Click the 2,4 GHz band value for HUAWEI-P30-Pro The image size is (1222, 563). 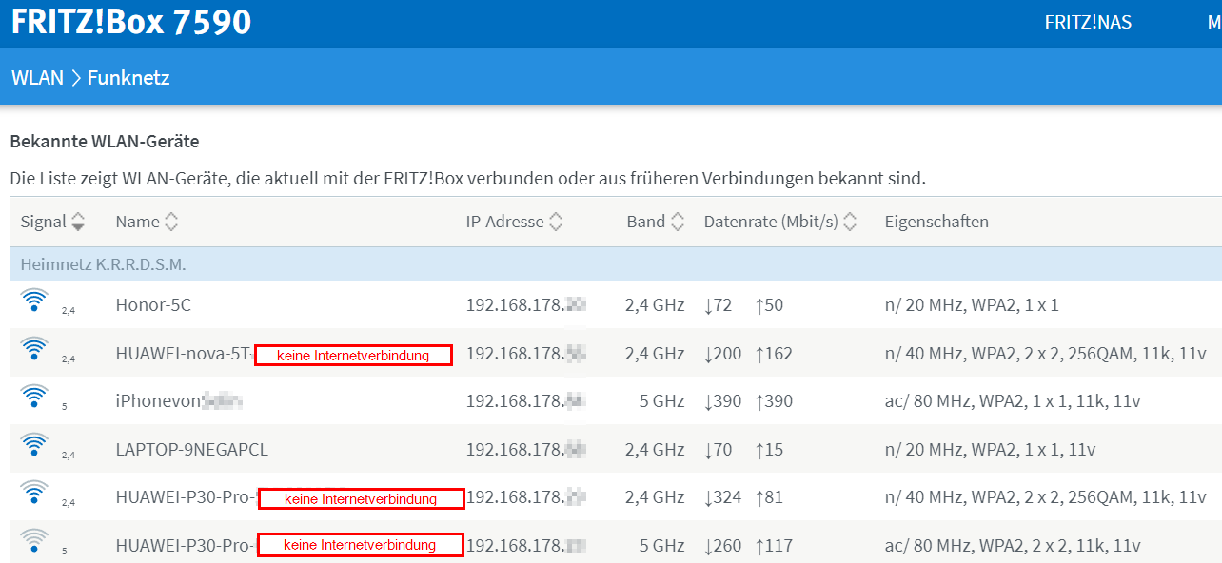pos(655,497)
